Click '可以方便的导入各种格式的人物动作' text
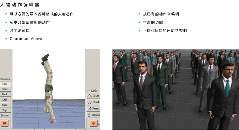 42,14
